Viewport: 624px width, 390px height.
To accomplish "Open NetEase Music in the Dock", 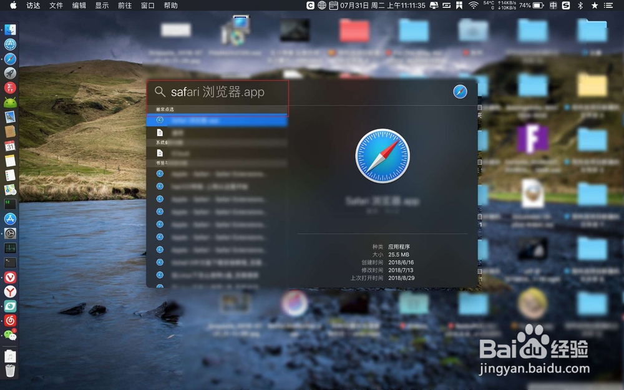I will [10, 320].
